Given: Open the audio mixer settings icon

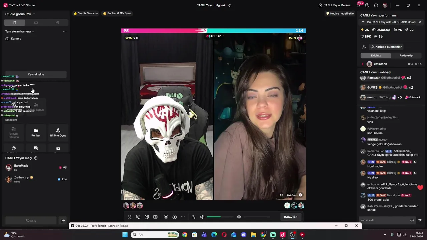Looking at the screenshot, I should [x=194, y=217].
